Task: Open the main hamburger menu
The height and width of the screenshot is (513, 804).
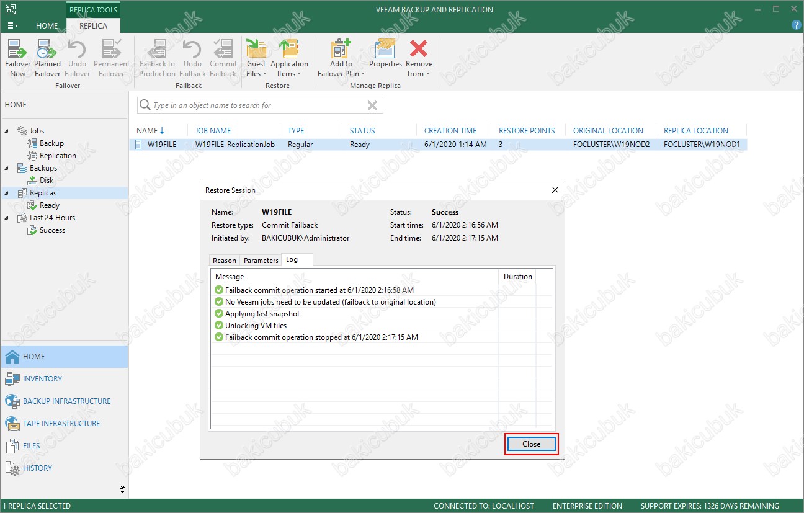Action: point(12,25)
